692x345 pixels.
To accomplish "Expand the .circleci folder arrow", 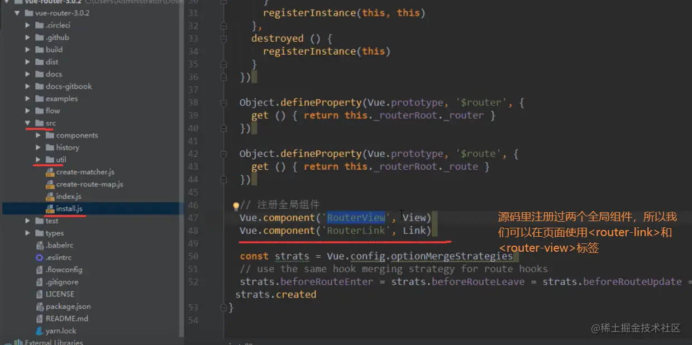I will coord(28,25).
